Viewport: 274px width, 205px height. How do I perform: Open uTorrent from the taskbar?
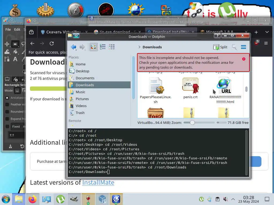[60, 199]
